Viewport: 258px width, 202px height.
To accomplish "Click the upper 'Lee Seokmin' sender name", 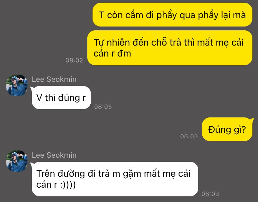I will pyautogui.click(x=54, y=79).
